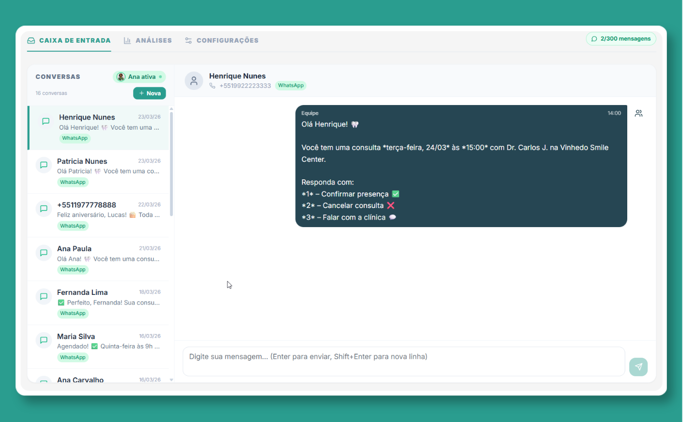Click the sliders icon next to Configurações
Screen dimensions: 683x422
pyautogui.click(x=188, y=40)
